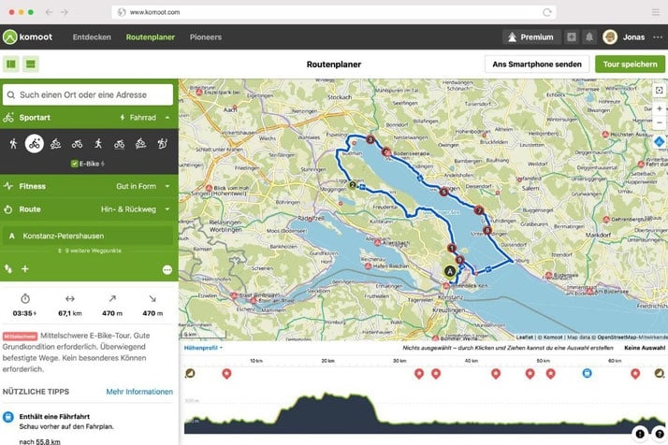Open the notifications bell
The image size is (668, 445).
click(589, 37)
